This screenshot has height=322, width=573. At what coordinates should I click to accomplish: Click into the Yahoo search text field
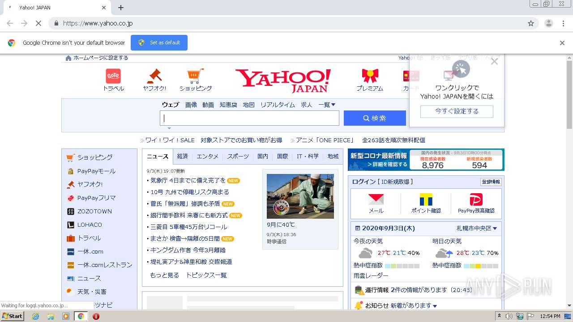coord(249,118)
